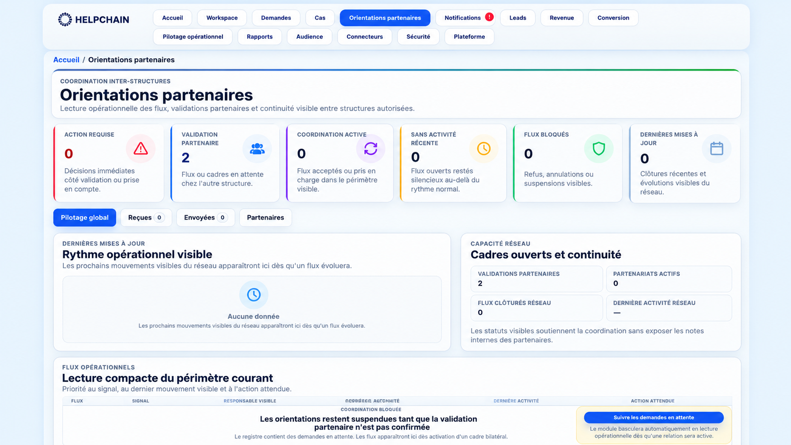Click the RESPONSABLE VISIBLE column header
791x445 pixels.
coord(250,401)
